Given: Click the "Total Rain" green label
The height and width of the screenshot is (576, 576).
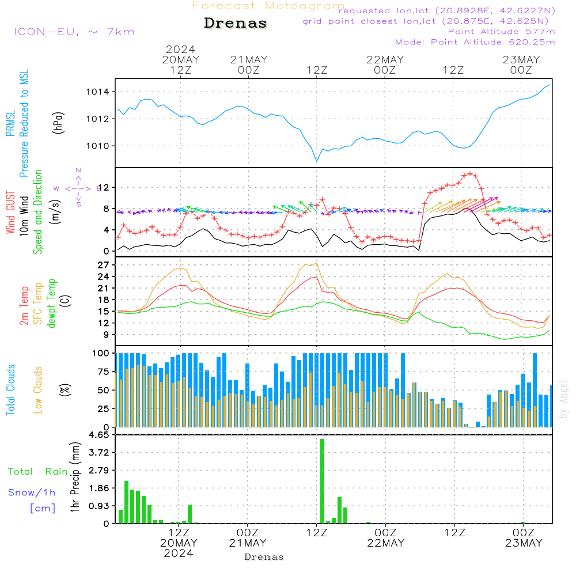Looking at the screenshot, I should pyautogui.click(x=38, y=472).
